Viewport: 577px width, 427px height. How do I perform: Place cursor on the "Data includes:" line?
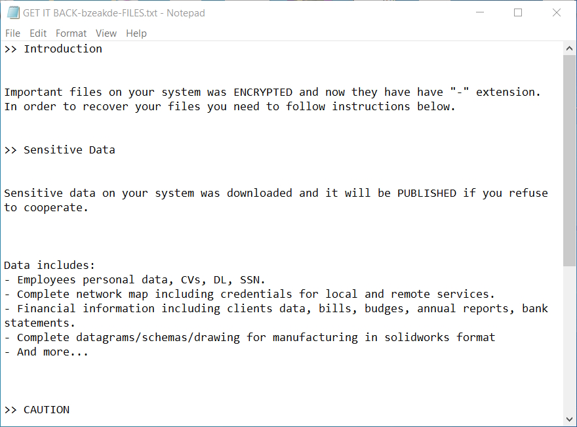point(50,266)
